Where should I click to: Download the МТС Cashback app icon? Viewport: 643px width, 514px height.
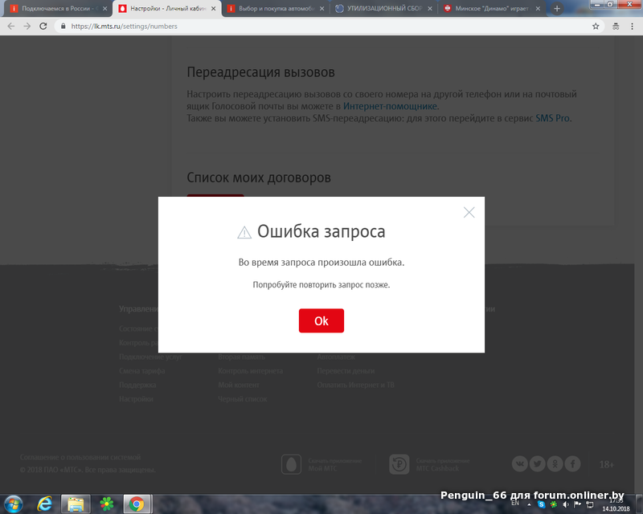(x=399, y=464)
